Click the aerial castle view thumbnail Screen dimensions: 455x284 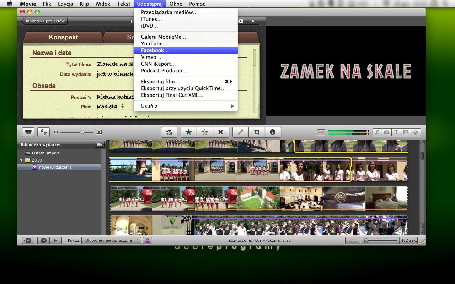[x=259, y=198]
